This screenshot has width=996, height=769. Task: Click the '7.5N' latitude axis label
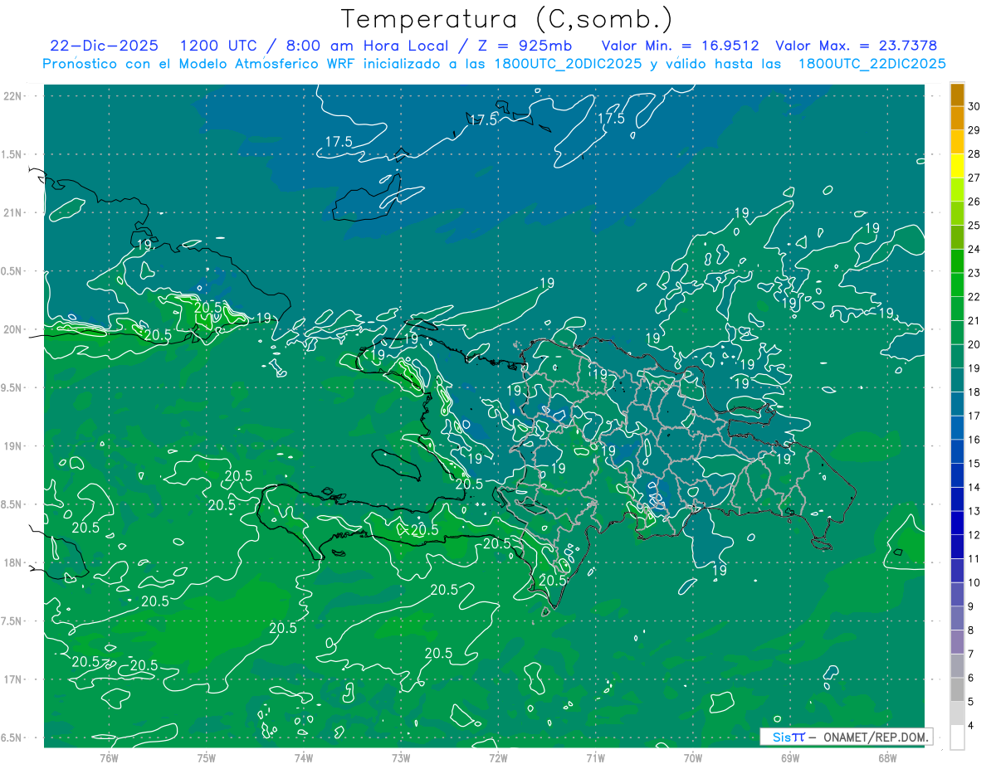[x=12, y=621]
